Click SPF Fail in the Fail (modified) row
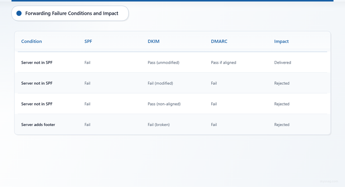The image size is (345, 187). pos(87,83)
